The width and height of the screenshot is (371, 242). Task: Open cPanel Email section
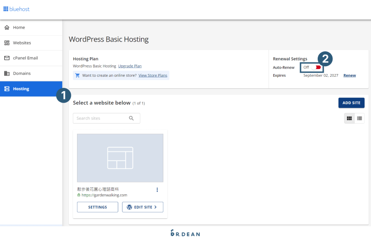[x=31, y=58]
